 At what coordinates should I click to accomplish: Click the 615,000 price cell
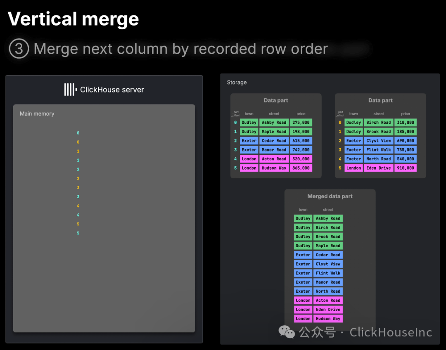click(x=301, y=141)
